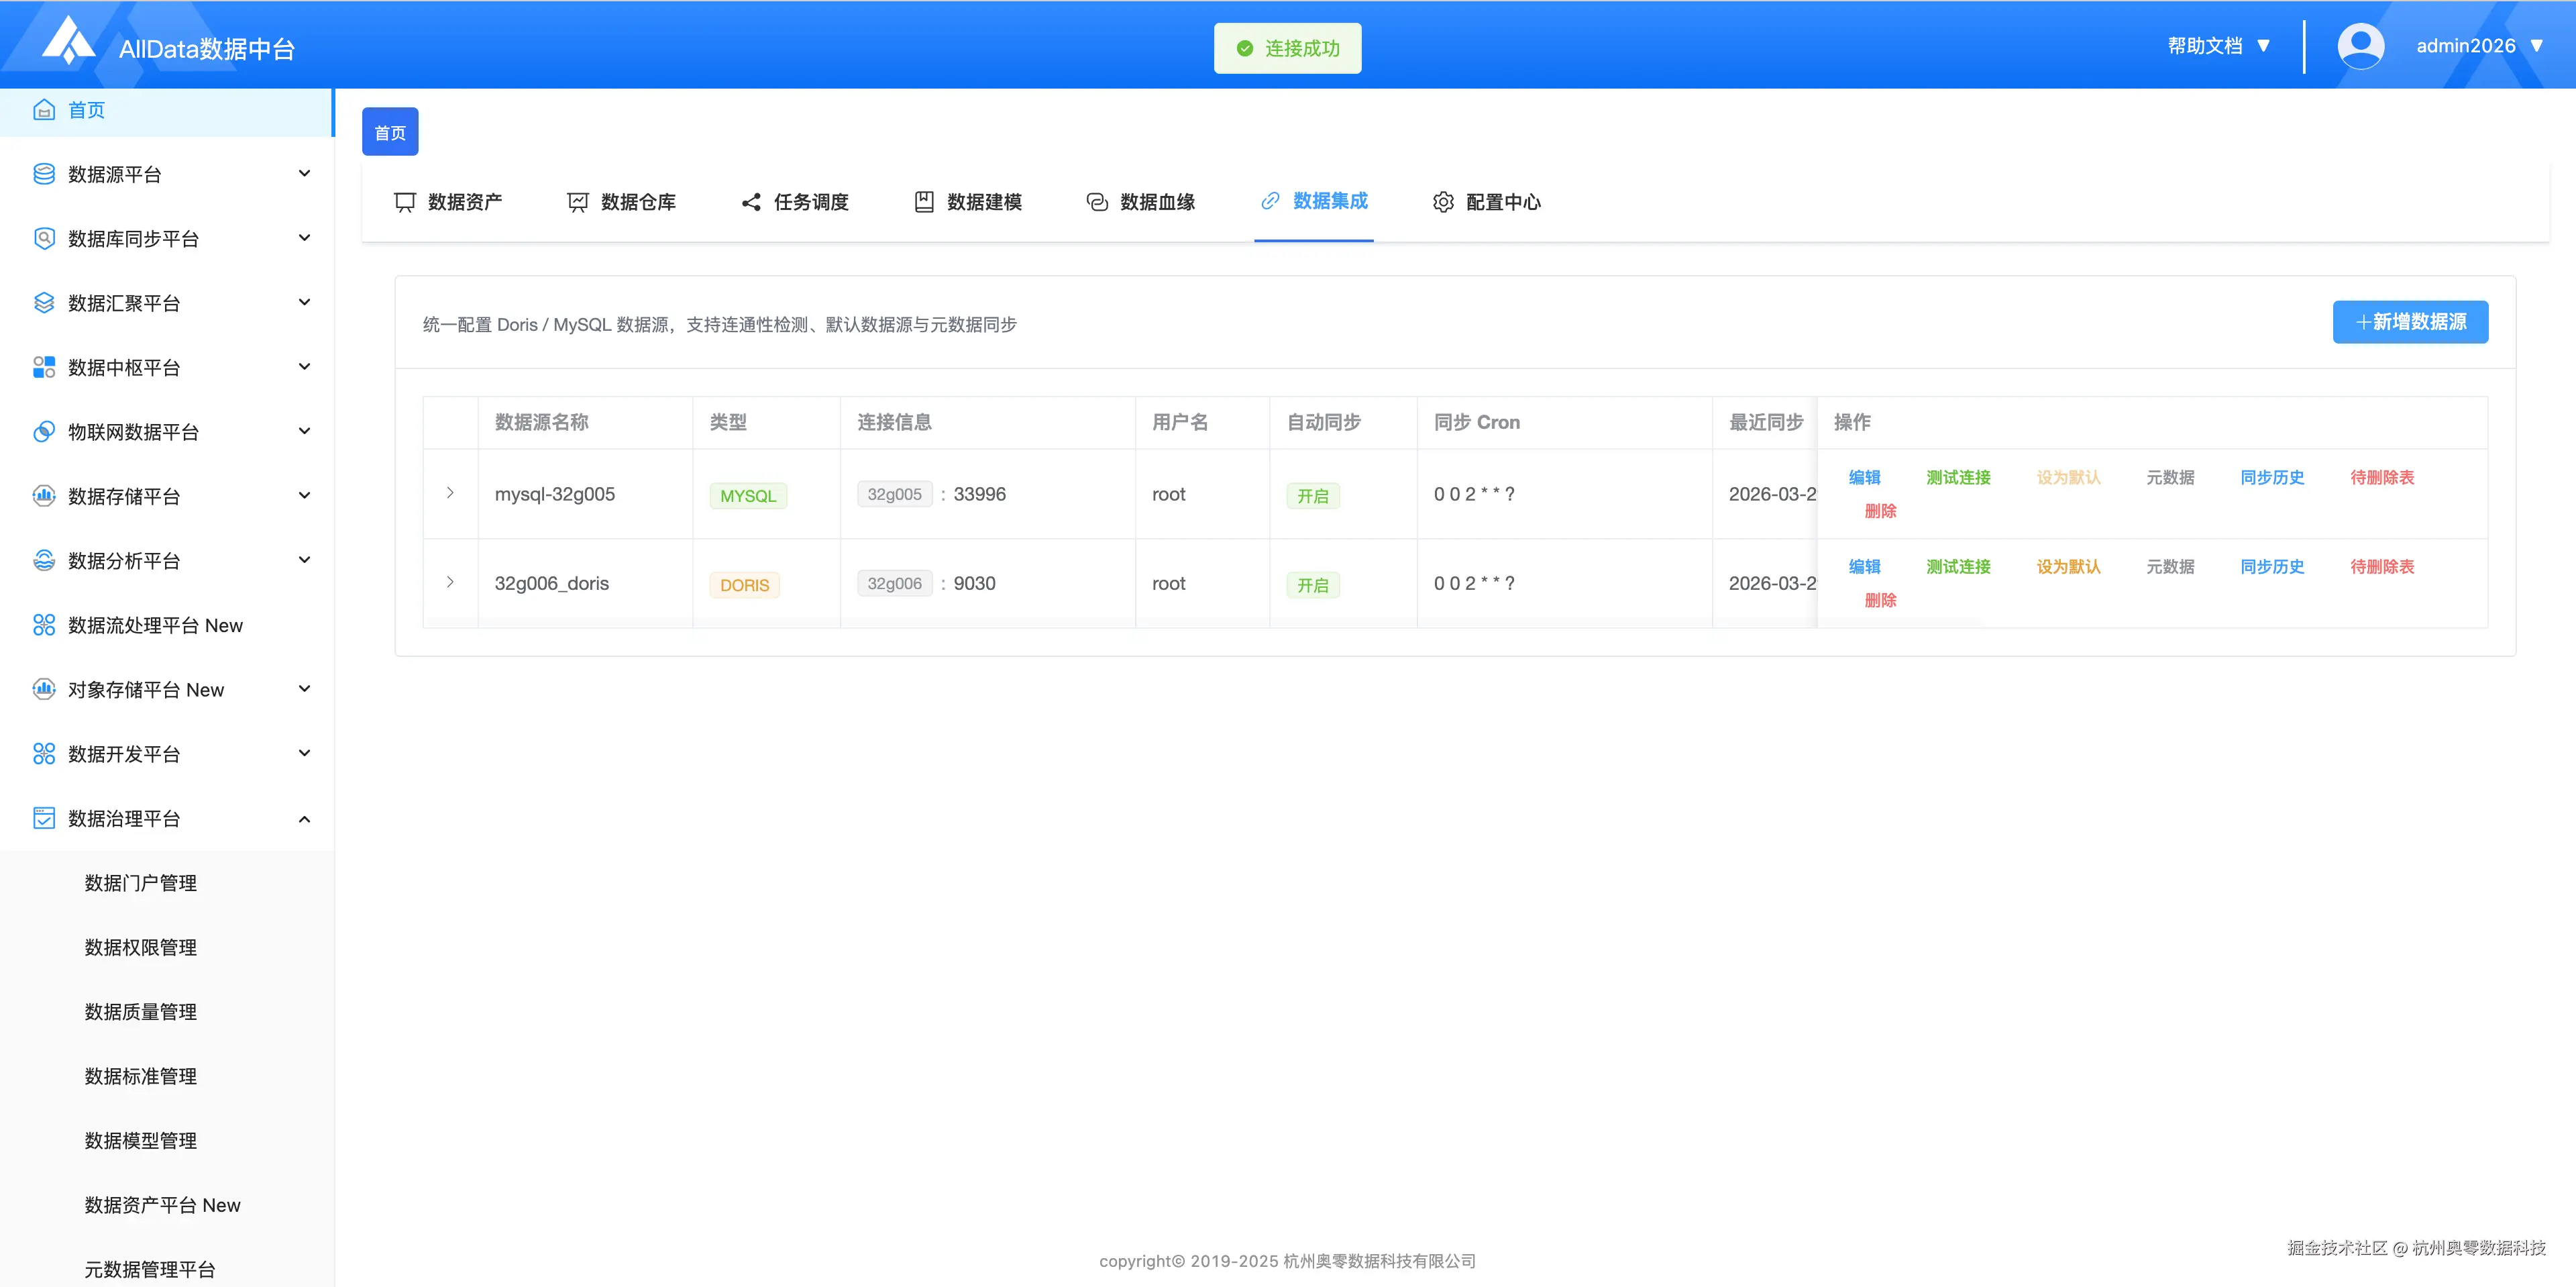
Task: Click the 物联网数据平台 sidebar icon
Action: (44, 432)
